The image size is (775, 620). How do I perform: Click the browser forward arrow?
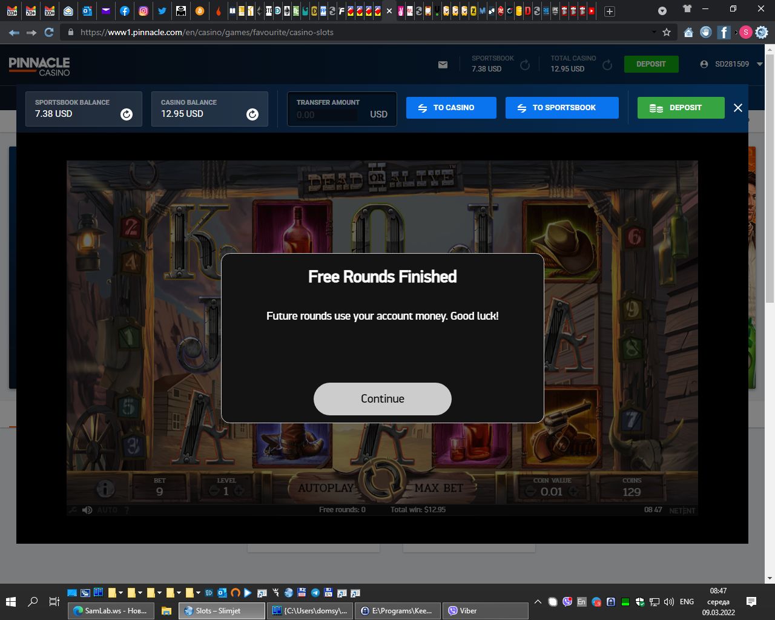pyautogui.click(x=31, y=33)
